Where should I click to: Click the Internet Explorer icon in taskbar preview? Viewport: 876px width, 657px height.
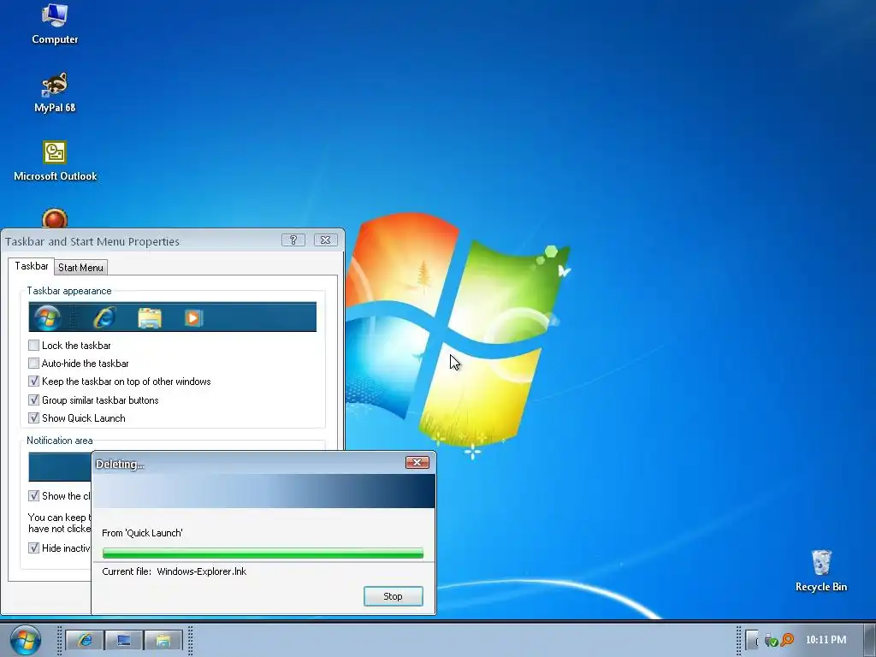pos(105,317)
